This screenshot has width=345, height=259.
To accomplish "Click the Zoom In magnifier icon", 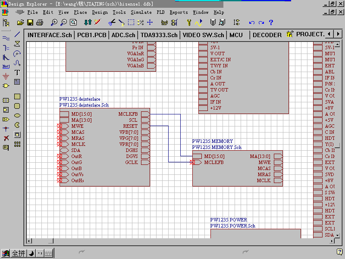I will (x=54, y=22).
